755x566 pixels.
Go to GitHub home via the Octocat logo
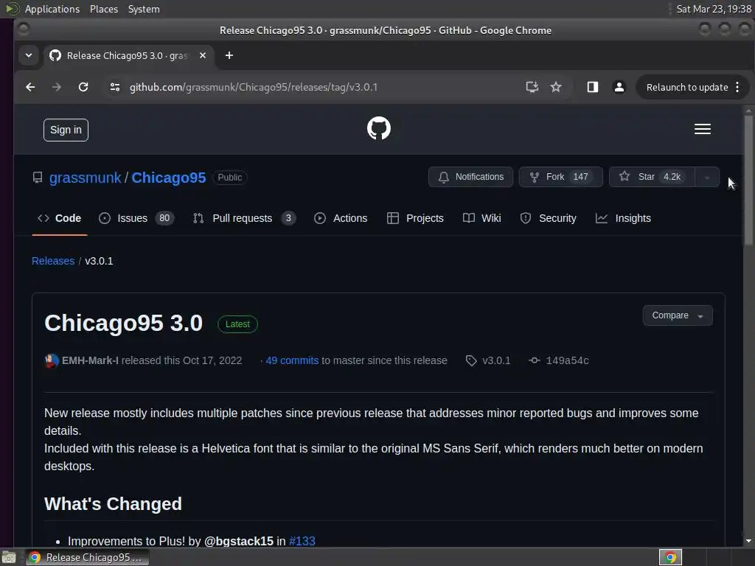coord(378,128)
